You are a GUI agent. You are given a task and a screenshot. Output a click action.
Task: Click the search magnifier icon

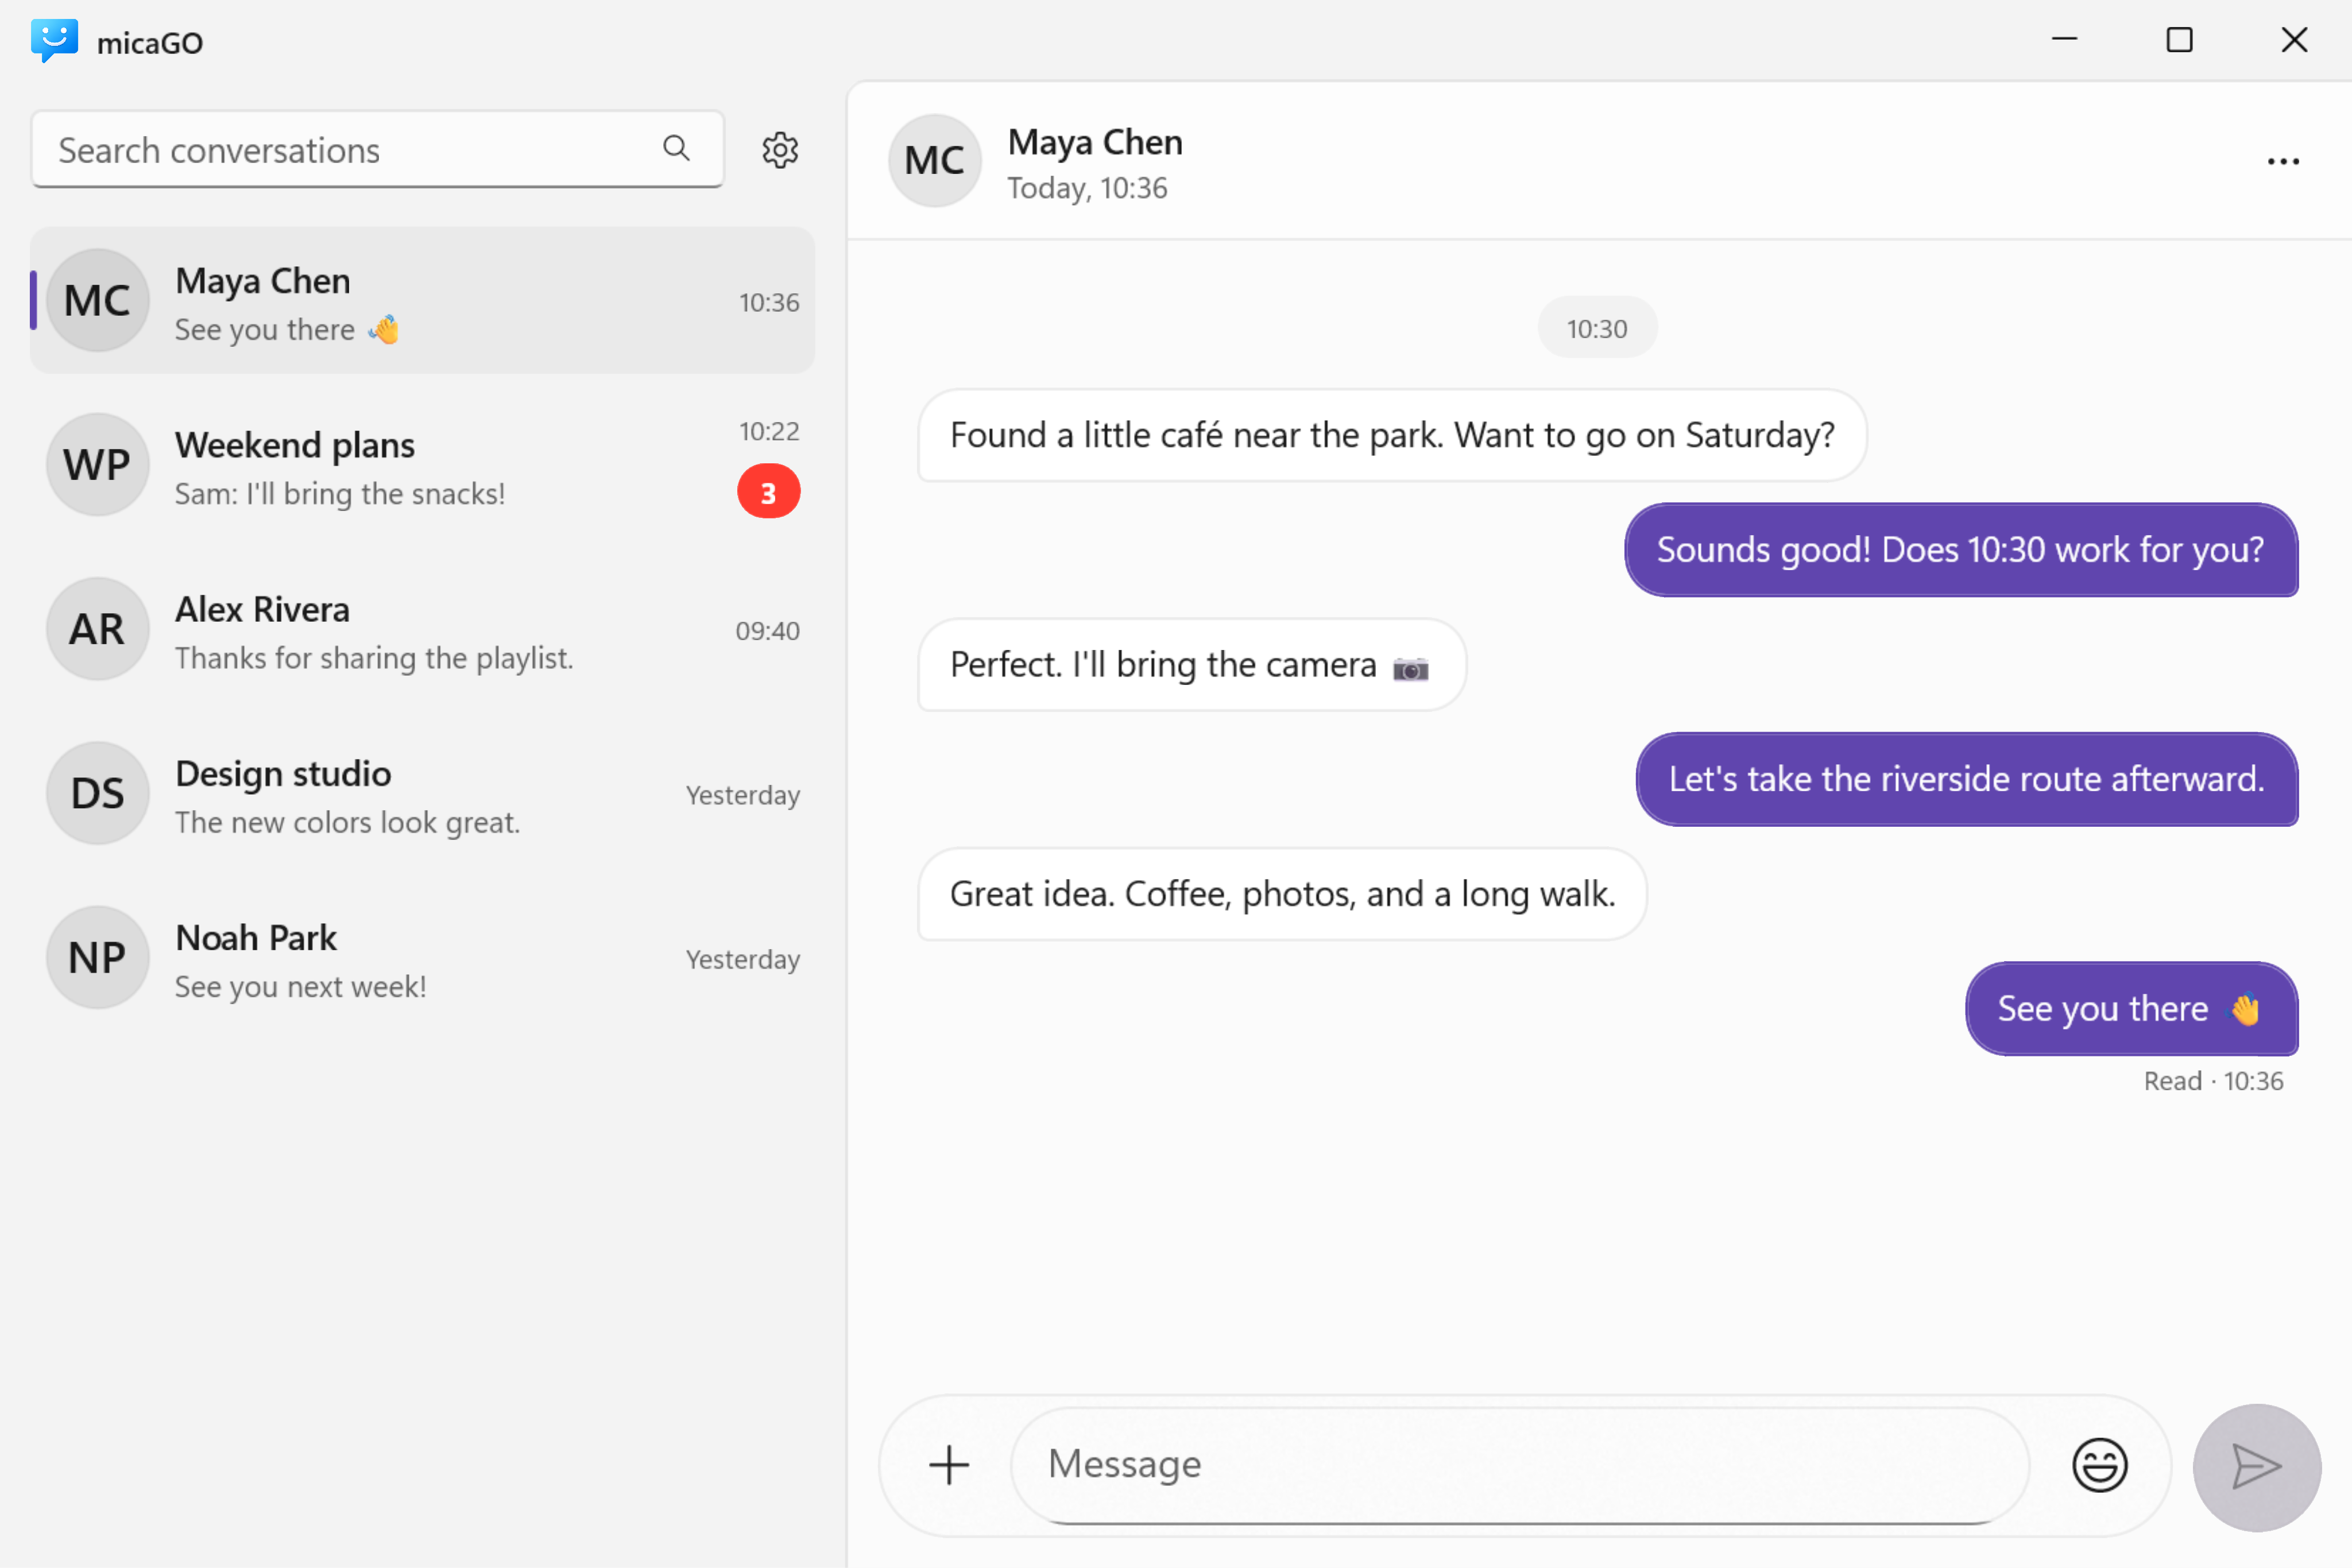(677, 149)
